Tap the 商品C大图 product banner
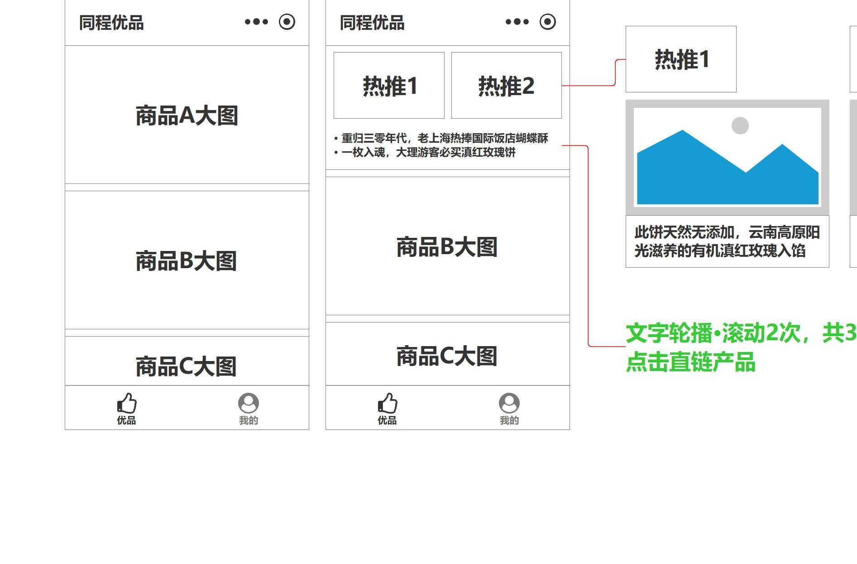This screenshot has width=857, height=564. click(187, 362)
